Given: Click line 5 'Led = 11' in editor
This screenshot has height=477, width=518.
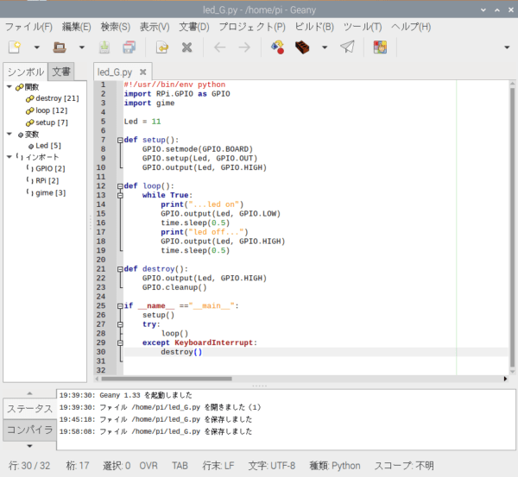Looking at the screenshot, I should 142,122.
